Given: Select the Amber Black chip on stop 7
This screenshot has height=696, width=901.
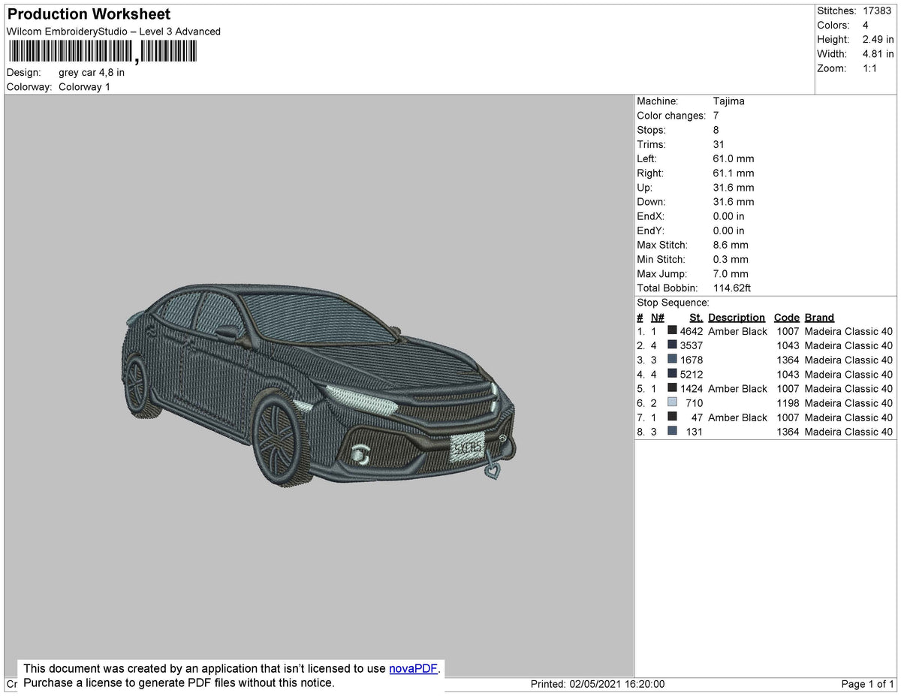Looking at the screenshot, I should coord(670,417).
